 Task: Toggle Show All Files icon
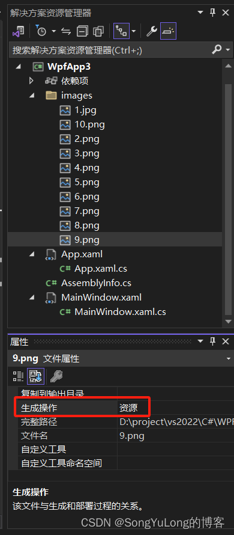98,31
